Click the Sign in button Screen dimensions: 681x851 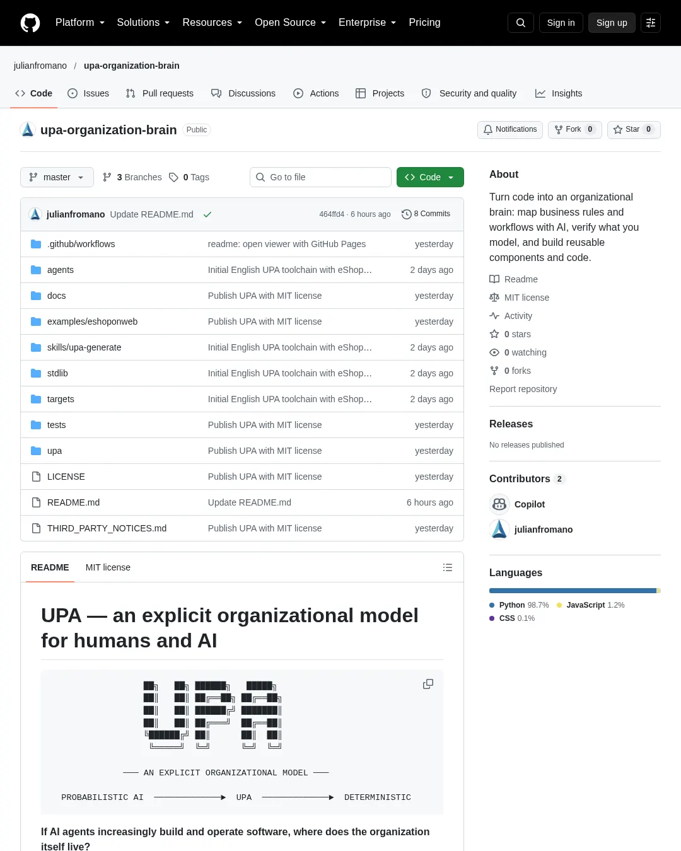tap(561, 23)
